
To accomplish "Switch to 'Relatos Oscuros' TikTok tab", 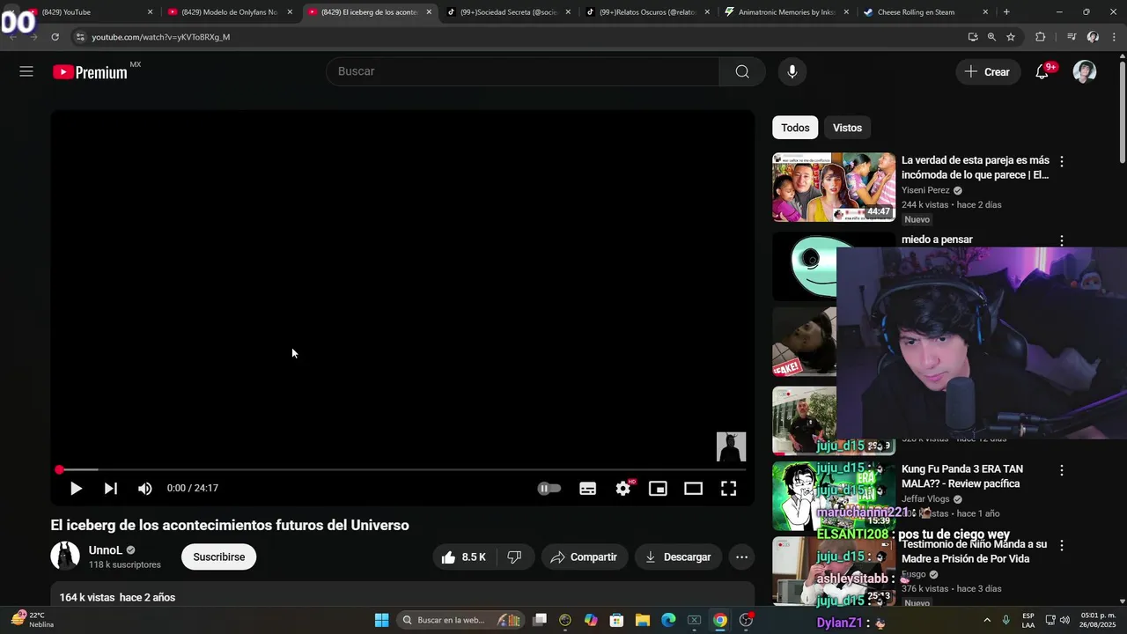I will coord(649,12).
